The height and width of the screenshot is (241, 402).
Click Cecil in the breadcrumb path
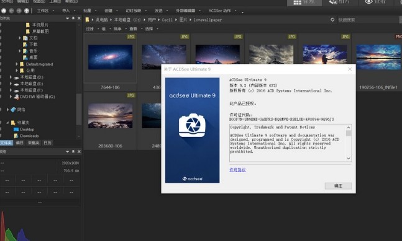coord(167,20)
